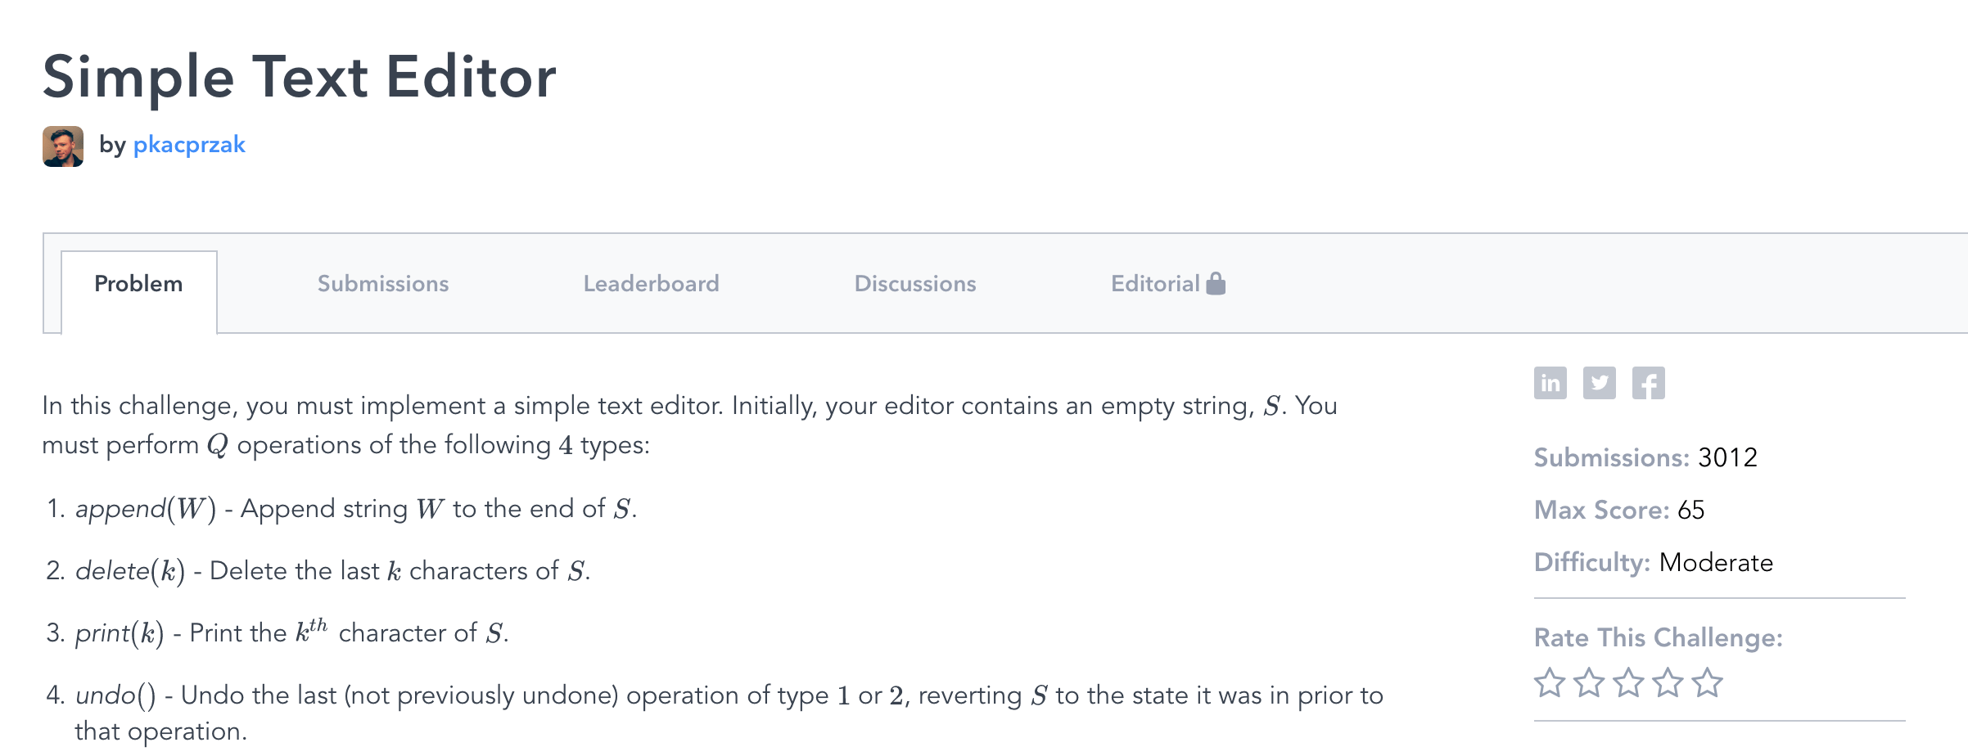1968x756 pixels.
Task: Open the Leaderboard tab
Action: (x=651, y=284)
